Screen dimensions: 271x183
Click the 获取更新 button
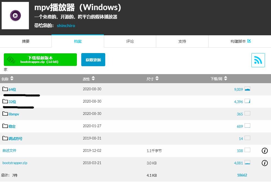tap(93, 60)
